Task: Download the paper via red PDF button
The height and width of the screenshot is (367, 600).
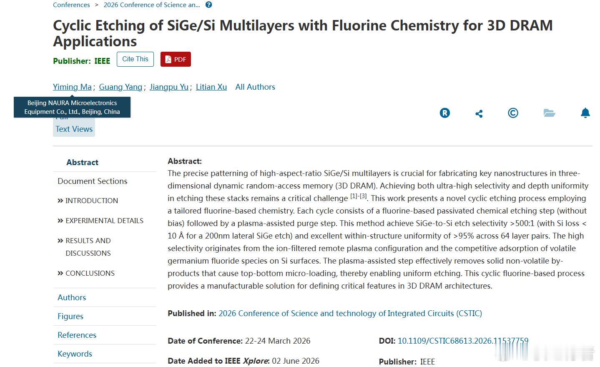Action: click(176, 59)
